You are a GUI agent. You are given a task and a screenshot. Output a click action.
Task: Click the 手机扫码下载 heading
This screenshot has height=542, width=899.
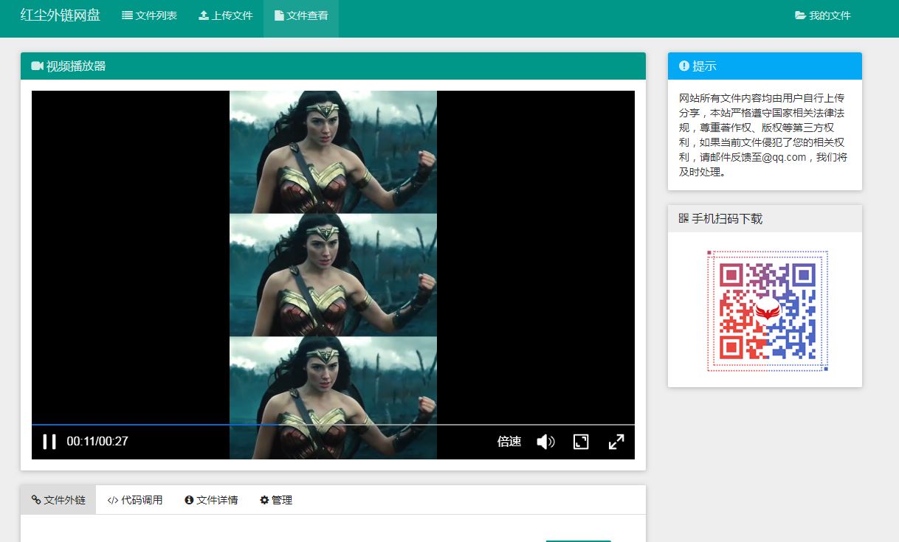click(x=765, y=219)
